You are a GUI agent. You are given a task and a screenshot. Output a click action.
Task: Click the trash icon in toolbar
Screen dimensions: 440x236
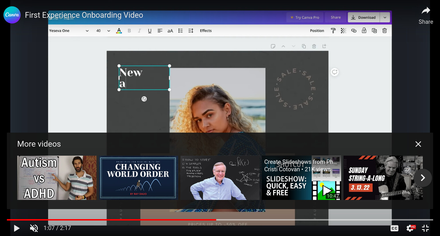385,31
